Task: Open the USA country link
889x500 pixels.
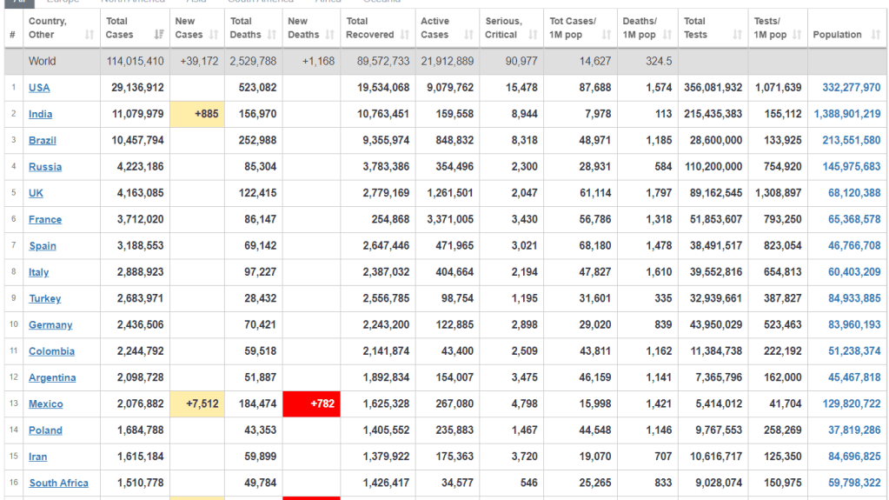Action: pyautogui.click(x=39, y=88)
